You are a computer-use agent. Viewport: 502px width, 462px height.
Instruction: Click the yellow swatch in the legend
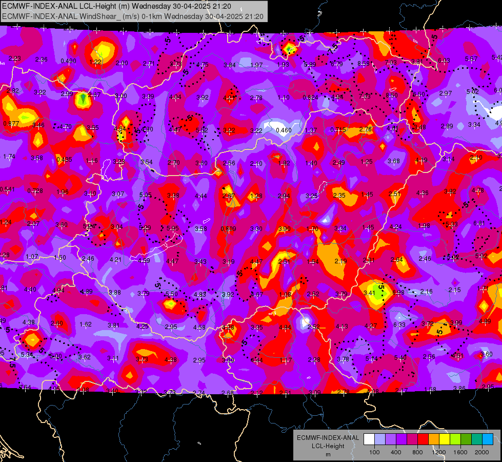[445, 439]
